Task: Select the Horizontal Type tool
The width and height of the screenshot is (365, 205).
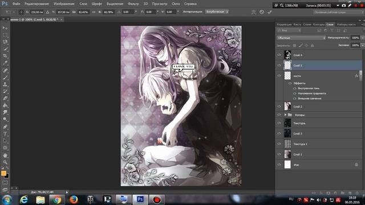Action: (5, 134)
